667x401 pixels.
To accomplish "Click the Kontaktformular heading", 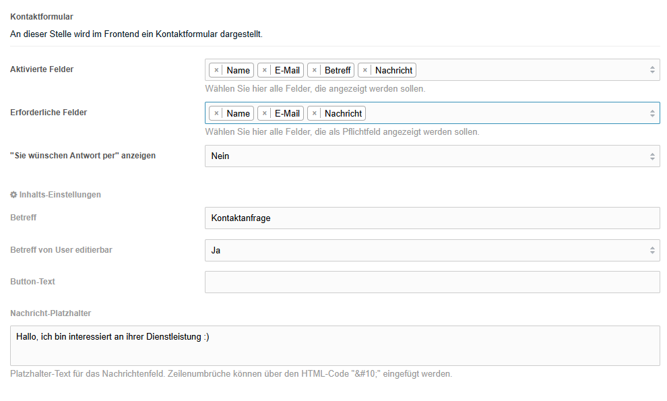I will pyautogui.click(x=42, y=17).
